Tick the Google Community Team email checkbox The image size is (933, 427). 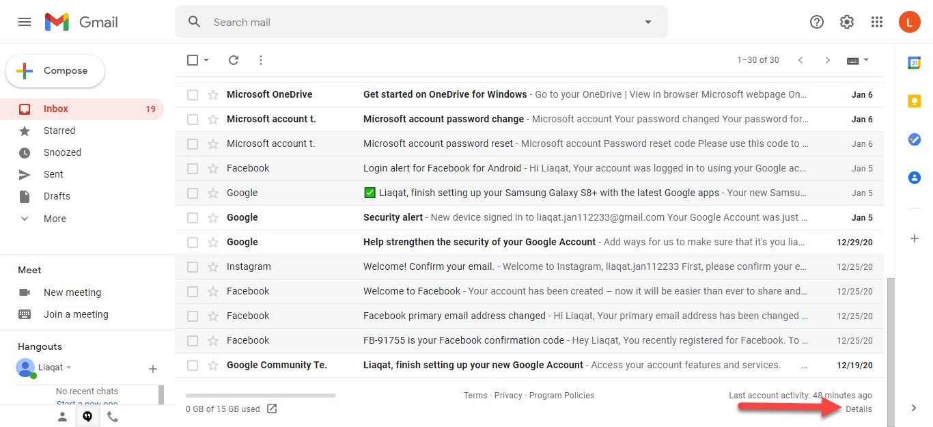[193, 366]
